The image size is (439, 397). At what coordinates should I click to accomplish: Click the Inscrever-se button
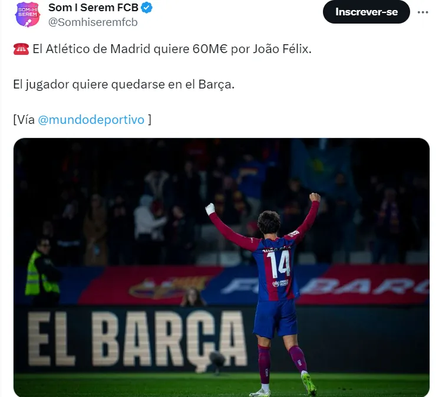(366, 12)
